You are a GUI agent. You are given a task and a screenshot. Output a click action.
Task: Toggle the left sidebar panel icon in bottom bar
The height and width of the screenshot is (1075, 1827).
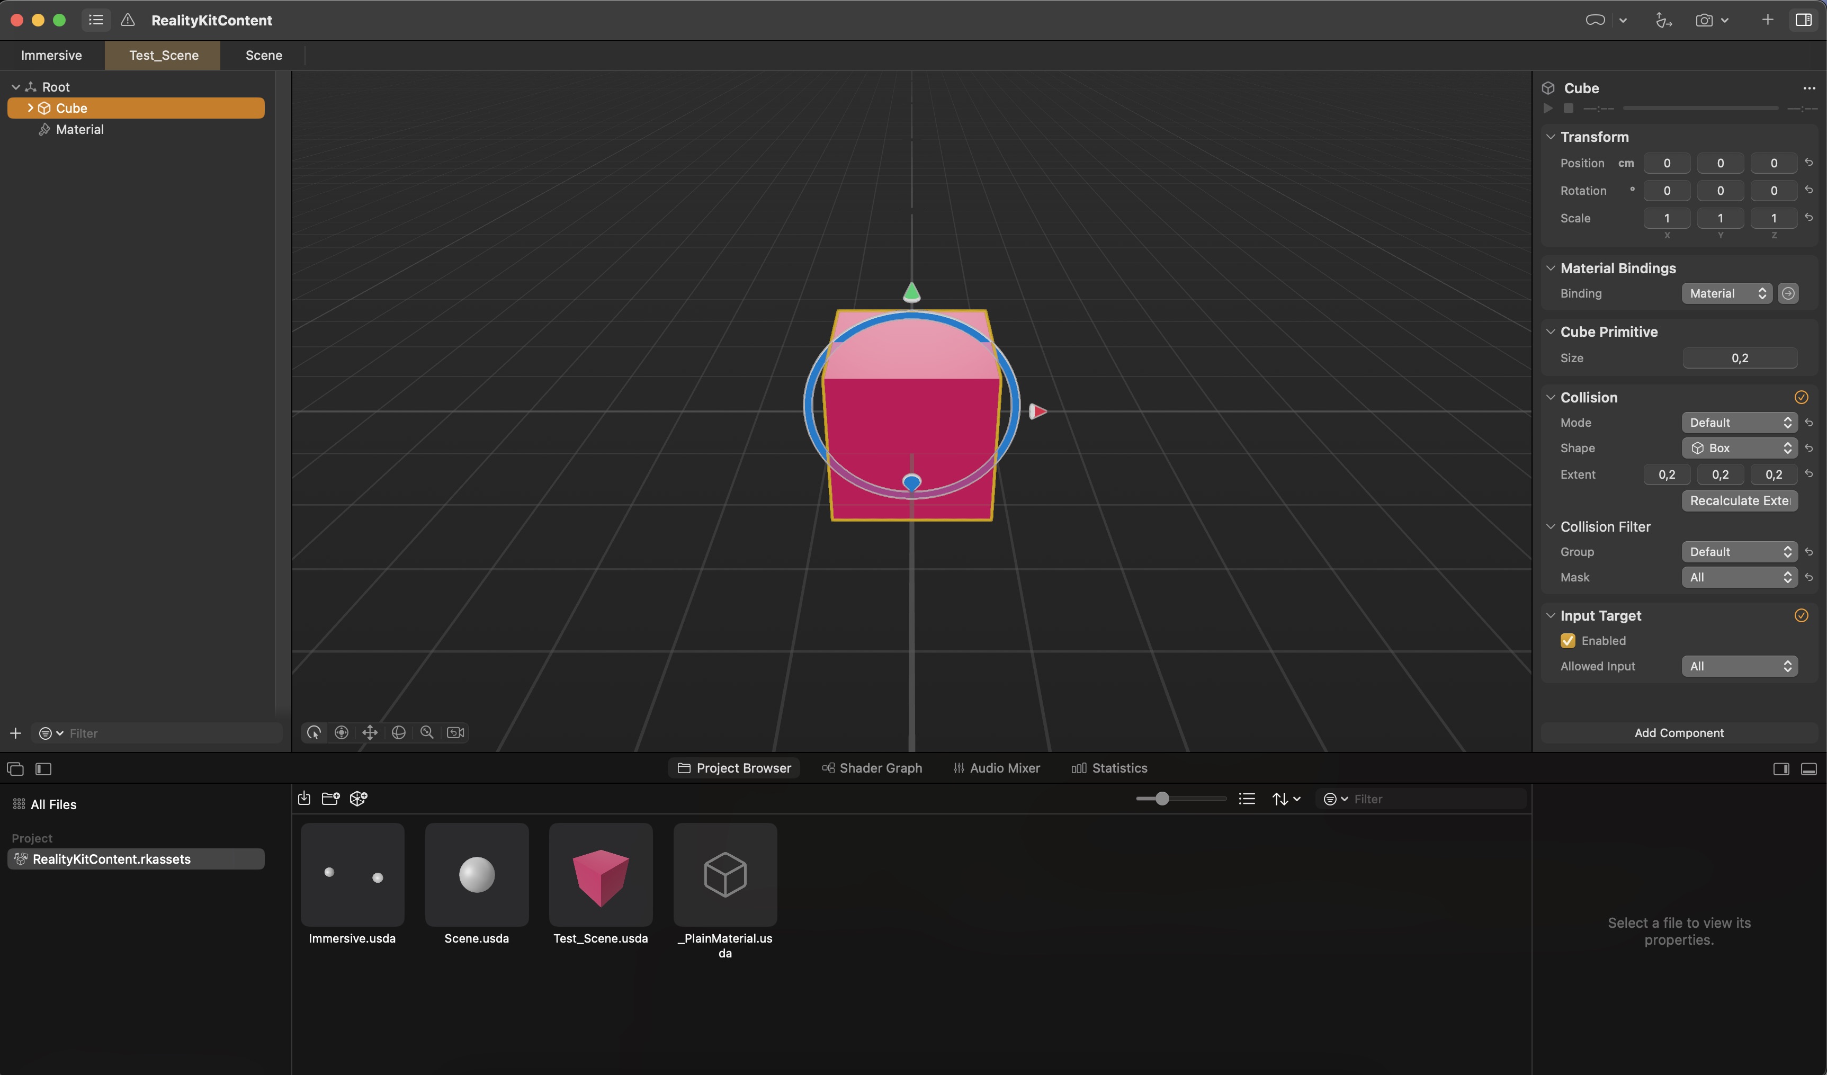(43, 768)
